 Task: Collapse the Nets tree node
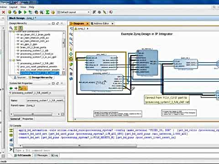10,60
